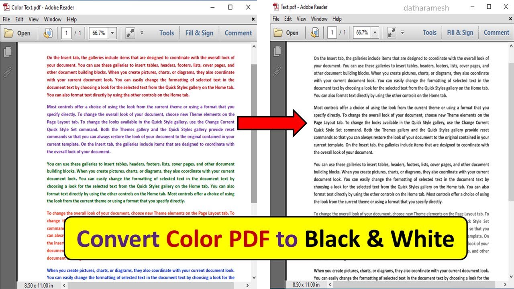Click page number field in Text.pdf
The height and width of the screenshot is (289, 514).
(332, 33)
